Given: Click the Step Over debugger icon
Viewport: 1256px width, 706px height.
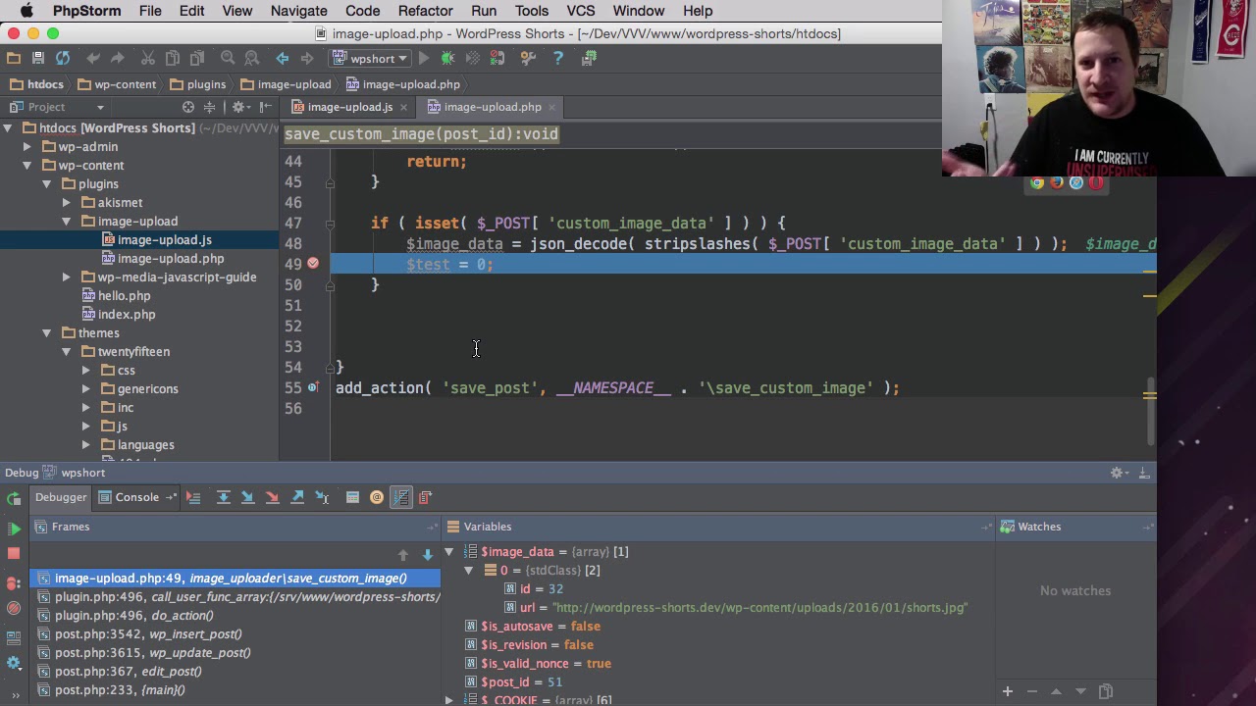Looking at the screenshot, I should (224, 498).
